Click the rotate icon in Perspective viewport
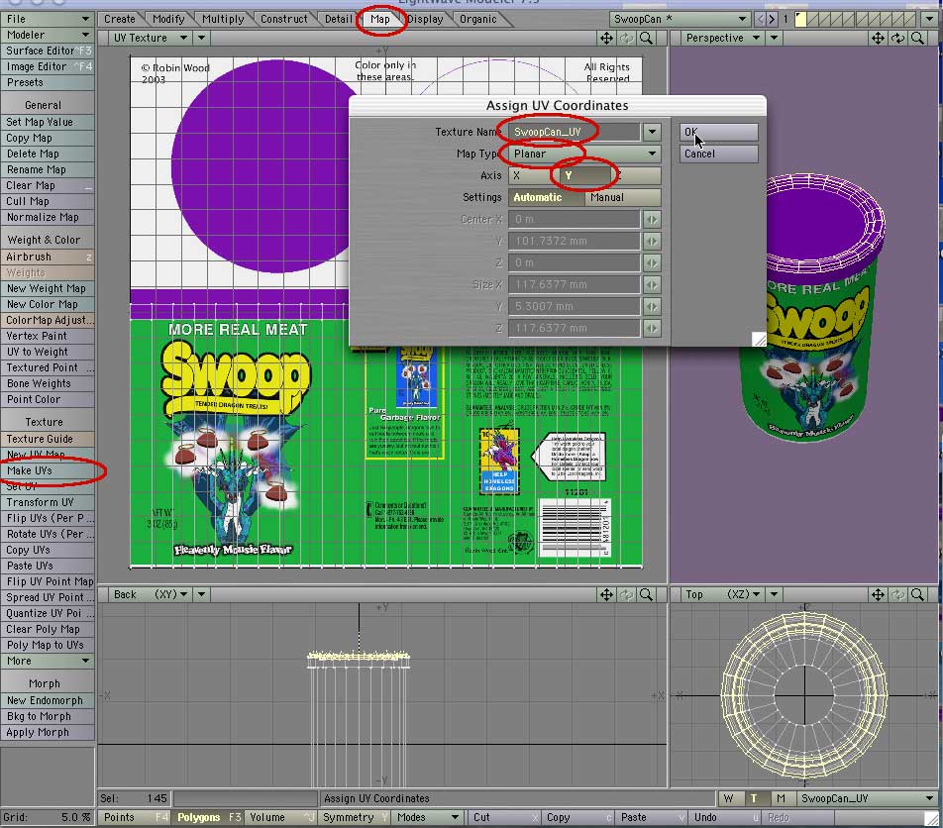 point(897,39)
